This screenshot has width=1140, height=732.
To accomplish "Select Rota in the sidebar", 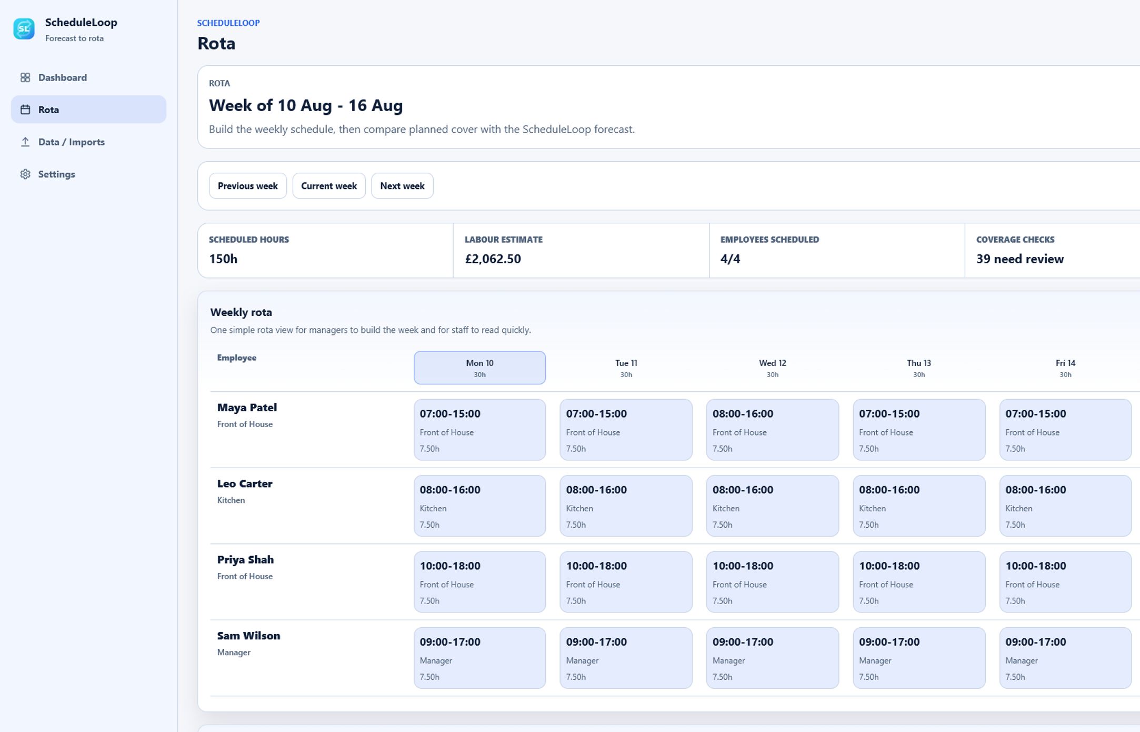I will [x=88, y=110].
